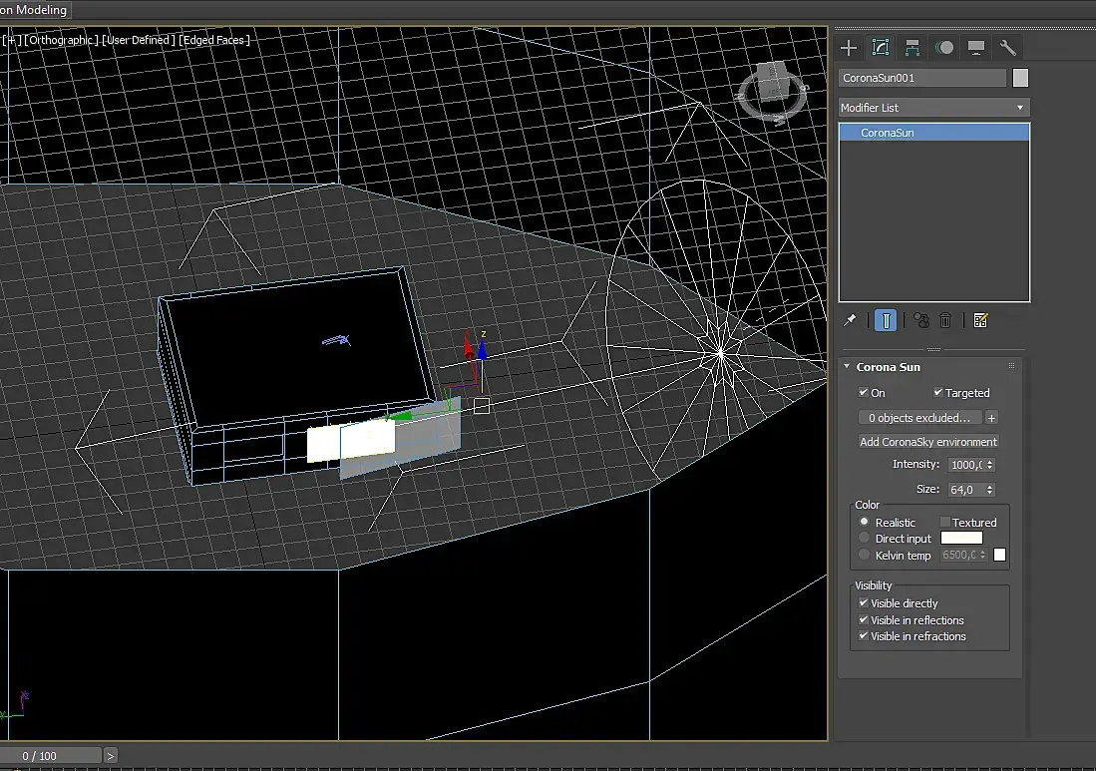
Task: Open the Create panel tab
Action: click(849, 48)
